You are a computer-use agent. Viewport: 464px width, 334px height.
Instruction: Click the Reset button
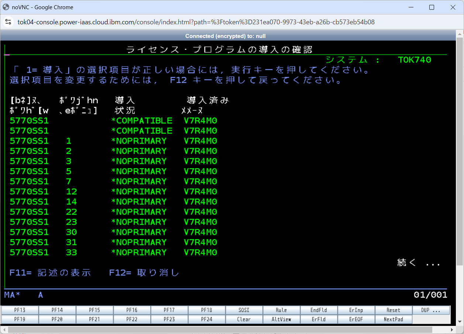[393, 310]
